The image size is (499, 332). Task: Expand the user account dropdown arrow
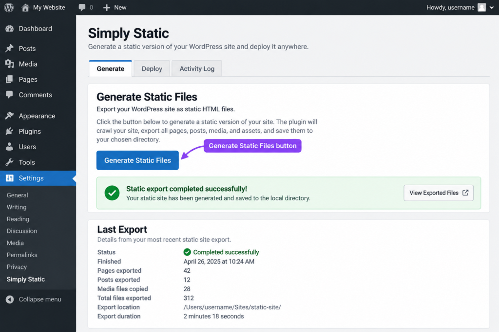(492, 8)
